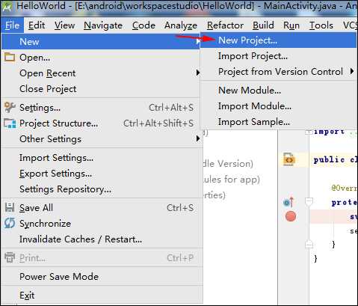Image resolution: width=358 pixels, height=306 pixels.
Task: Click the Project Structure icon
Action: point(10,123)
